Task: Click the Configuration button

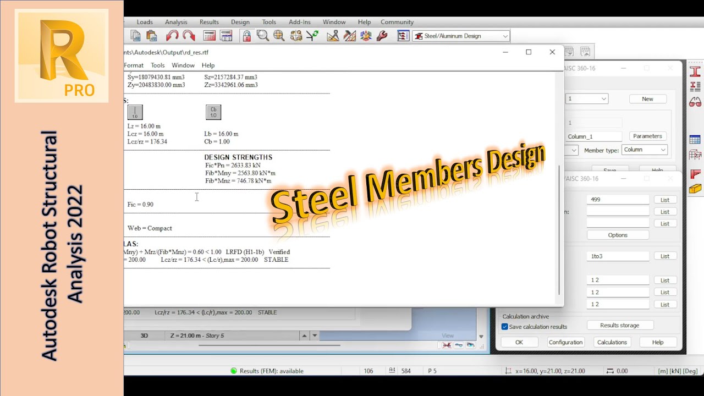Action: tap(565, 342)
